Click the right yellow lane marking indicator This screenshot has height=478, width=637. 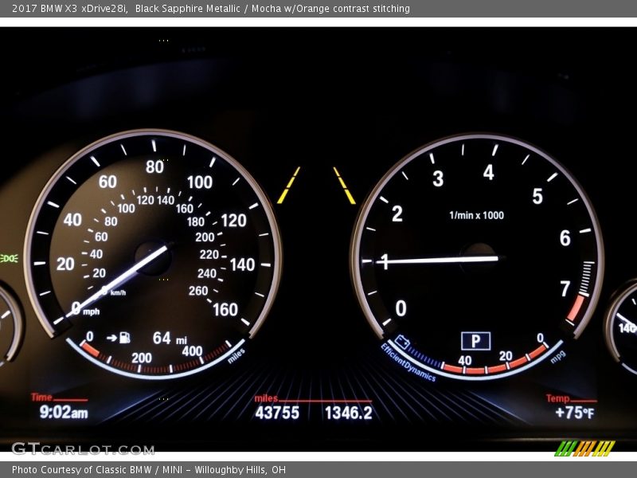click(x=345, y=186)
